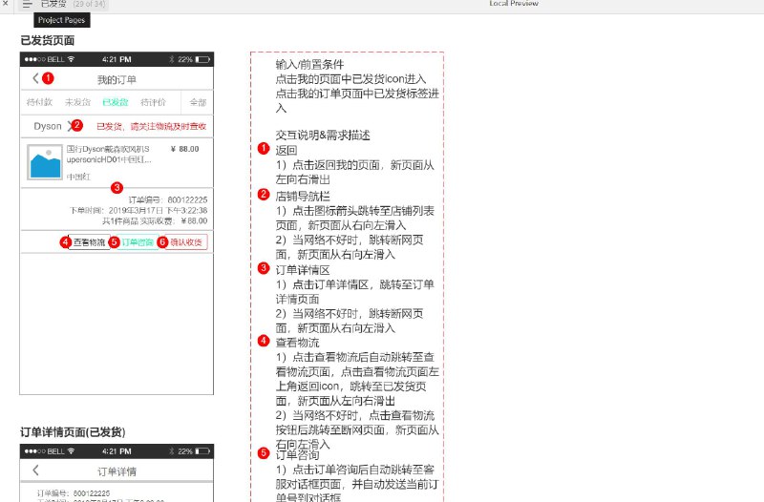Click the Local Preview title text
Screen dimensions: 764x502
coord(514,3)
